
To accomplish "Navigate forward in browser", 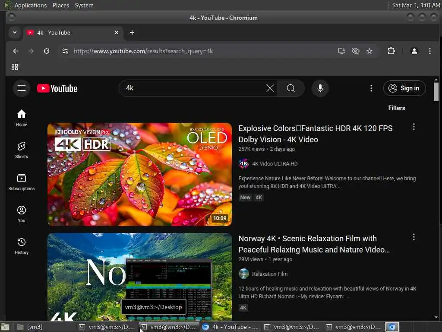I will pyautogui.click(x=31, y=51).
